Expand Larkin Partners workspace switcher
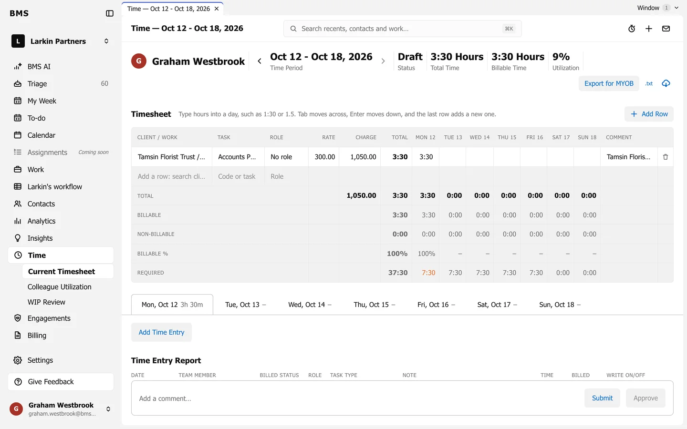The image size is (687, 429). click(61, 41)
